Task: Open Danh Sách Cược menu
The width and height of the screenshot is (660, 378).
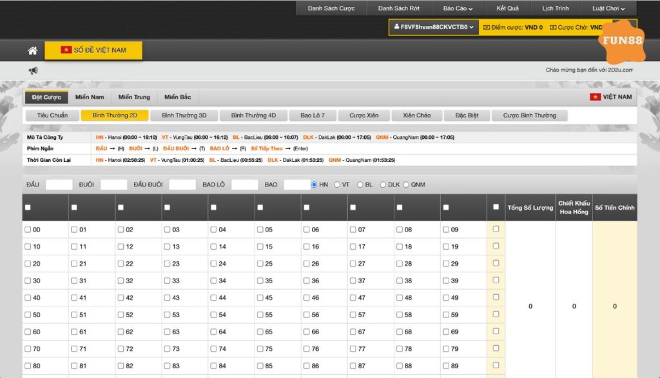Action: (x=331, y=8)
